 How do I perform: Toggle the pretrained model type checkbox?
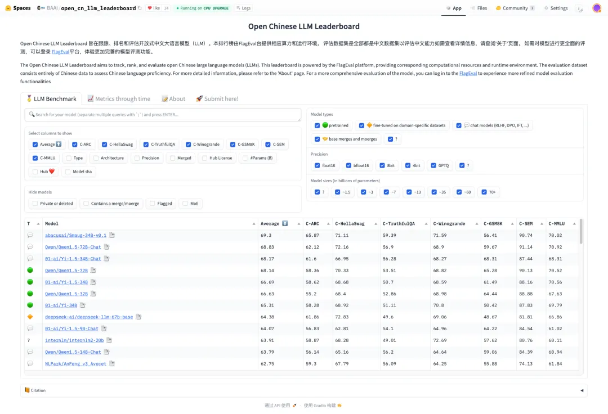pyautogui.click(x=317, y=125)
